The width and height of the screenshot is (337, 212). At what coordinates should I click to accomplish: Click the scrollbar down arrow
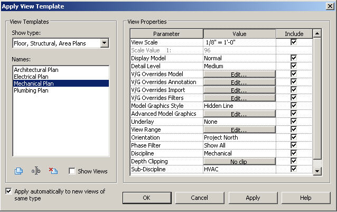pos(317,171)
